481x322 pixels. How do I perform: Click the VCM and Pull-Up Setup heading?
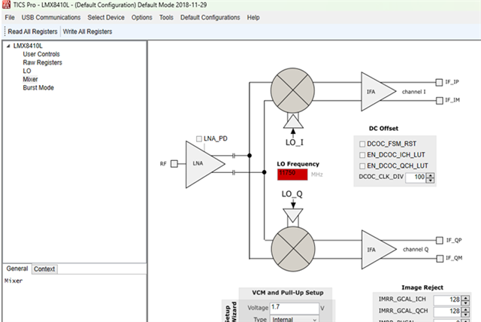point(288,293)
